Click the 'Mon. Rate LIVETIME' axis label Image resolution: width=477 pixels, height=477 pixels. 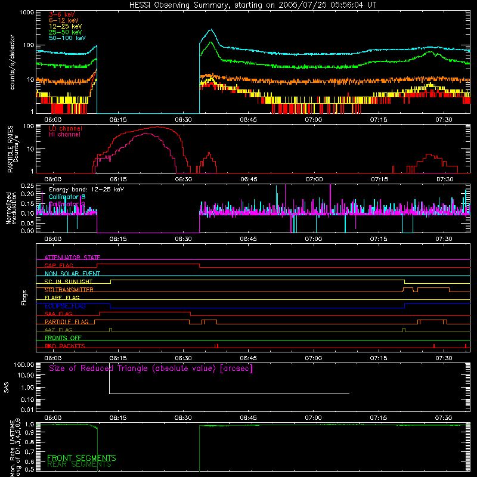[15, 448]
